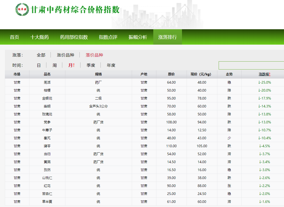Go to the 十大陇药 menu item
Viewport: 284px width, 207px height.
39,37
